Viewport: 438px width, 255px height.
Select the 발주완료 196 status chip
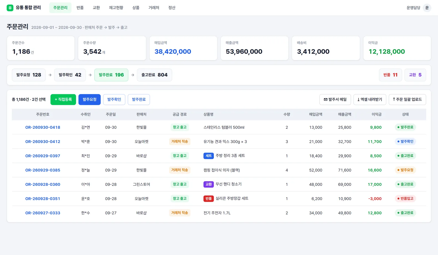point(111,75)
